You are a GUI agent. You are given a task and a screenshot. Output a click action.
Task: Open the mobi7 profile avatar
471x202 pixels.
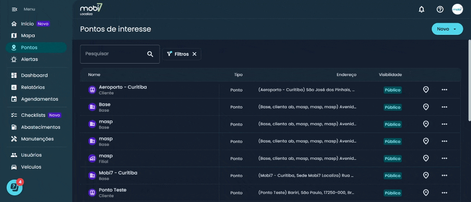click(x=457, y=10)
